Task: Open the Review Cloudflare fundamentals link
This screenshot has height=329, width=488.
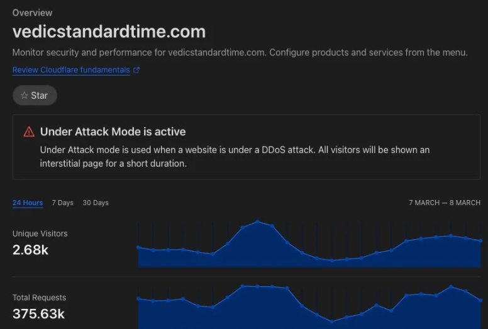Action: (x=71, y=70)
